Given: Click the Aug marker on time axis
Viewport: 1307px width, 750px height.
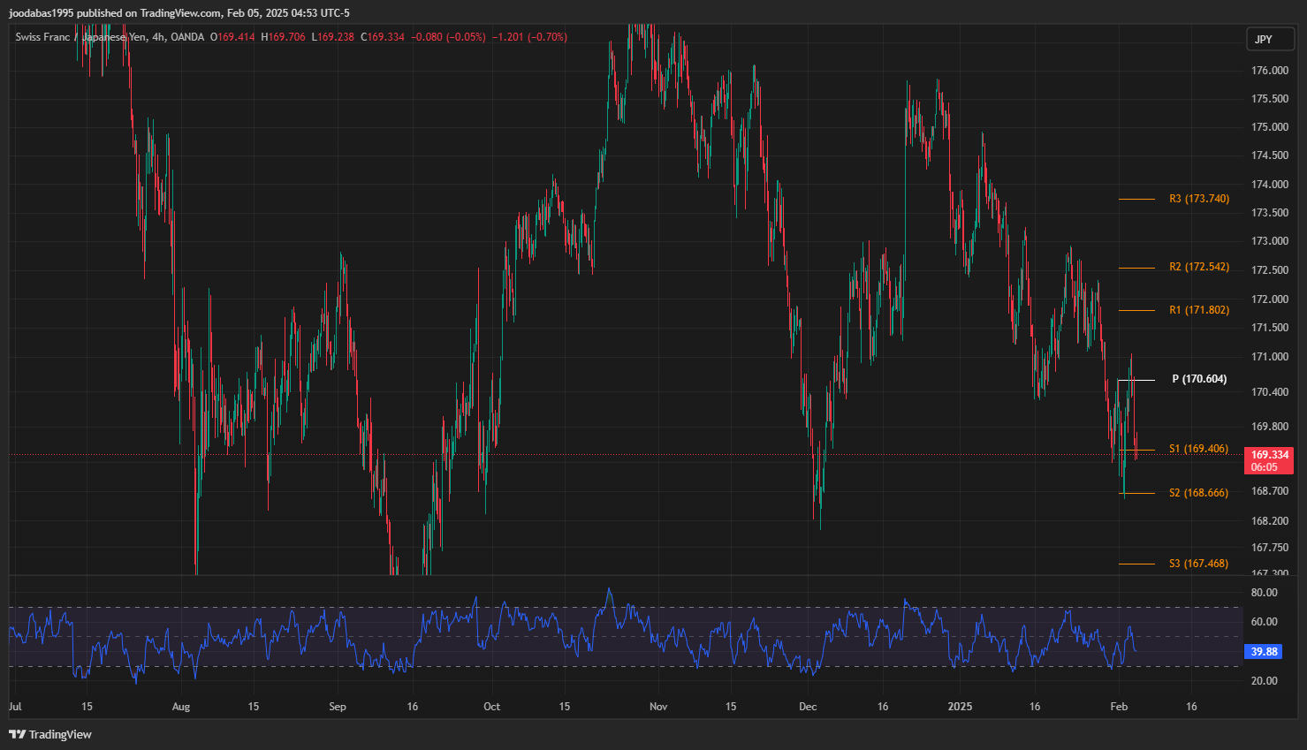Looking at the screenshot, I should 181,707.
